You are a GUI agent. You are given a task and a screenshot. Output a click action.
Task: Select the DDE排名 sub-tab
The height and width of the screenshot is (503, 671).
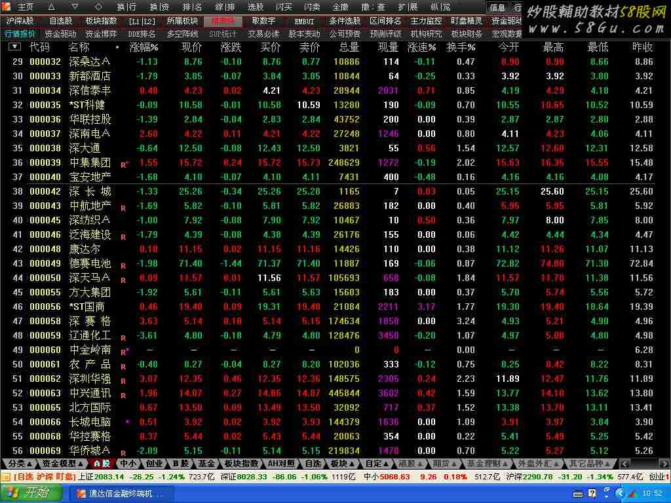pyautogui.click(x=142, y=34)
